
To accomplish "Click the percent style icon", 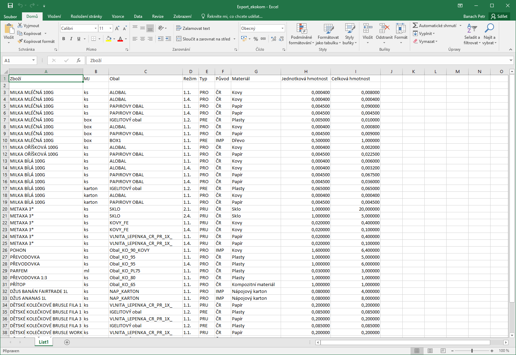I will point(256,39).
